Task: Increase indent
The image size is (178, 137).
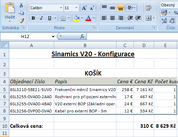Action: point(138,18)
